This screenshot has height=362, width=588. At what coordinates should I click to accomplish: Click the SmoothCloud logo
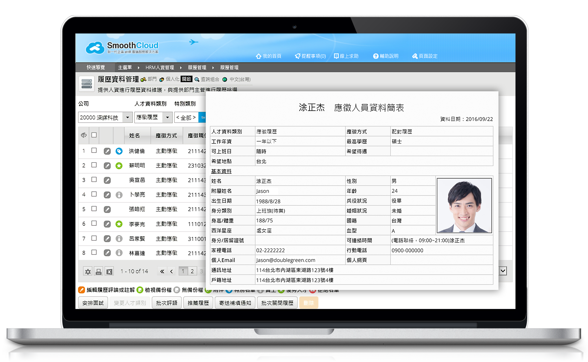[x=122, y=48]
